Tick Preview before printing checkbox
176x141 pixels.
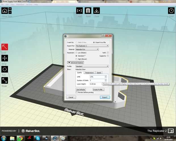tap(76, 92)
